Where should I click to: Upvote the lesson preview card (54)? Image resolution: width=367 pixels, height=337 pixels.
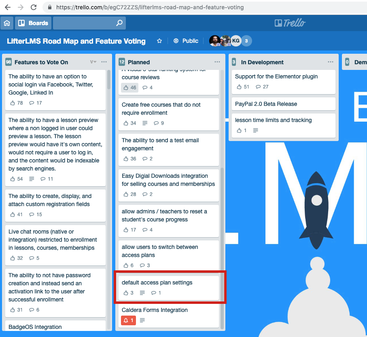pos(16,179)
